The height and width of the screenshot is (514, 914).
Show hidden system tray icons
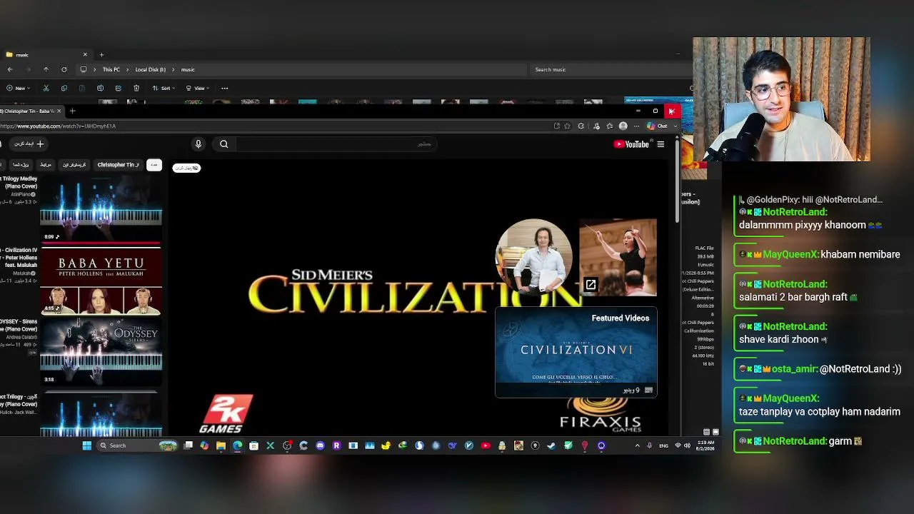tap(637, 445)
